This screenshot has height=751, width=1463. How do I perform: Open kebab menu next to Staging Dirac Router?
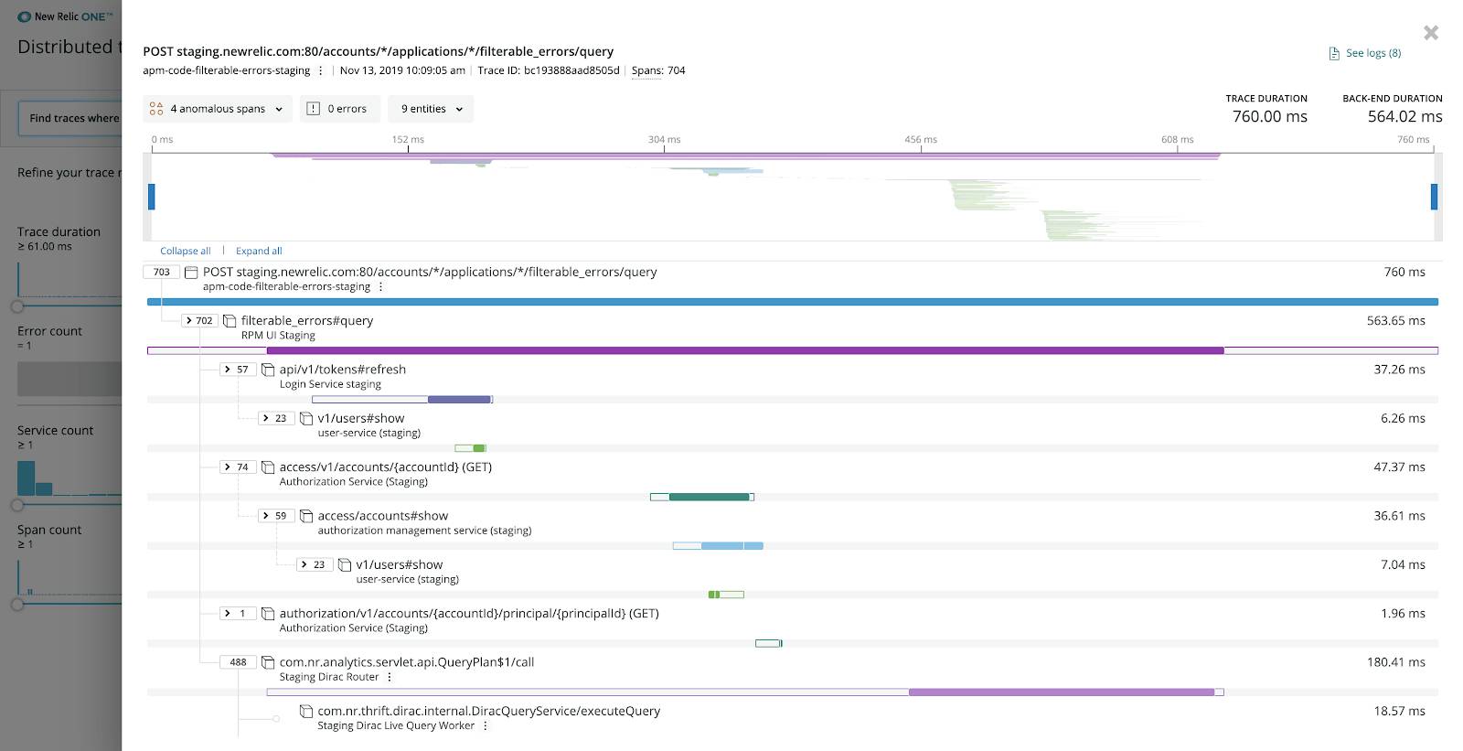tap(390, 677)
